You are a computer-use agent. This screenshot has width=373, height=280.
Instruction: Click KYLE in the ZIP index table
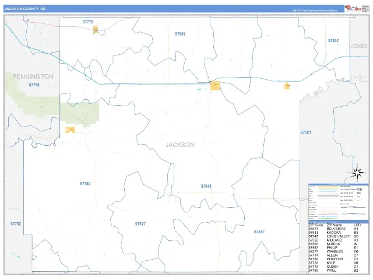(331, 263)
